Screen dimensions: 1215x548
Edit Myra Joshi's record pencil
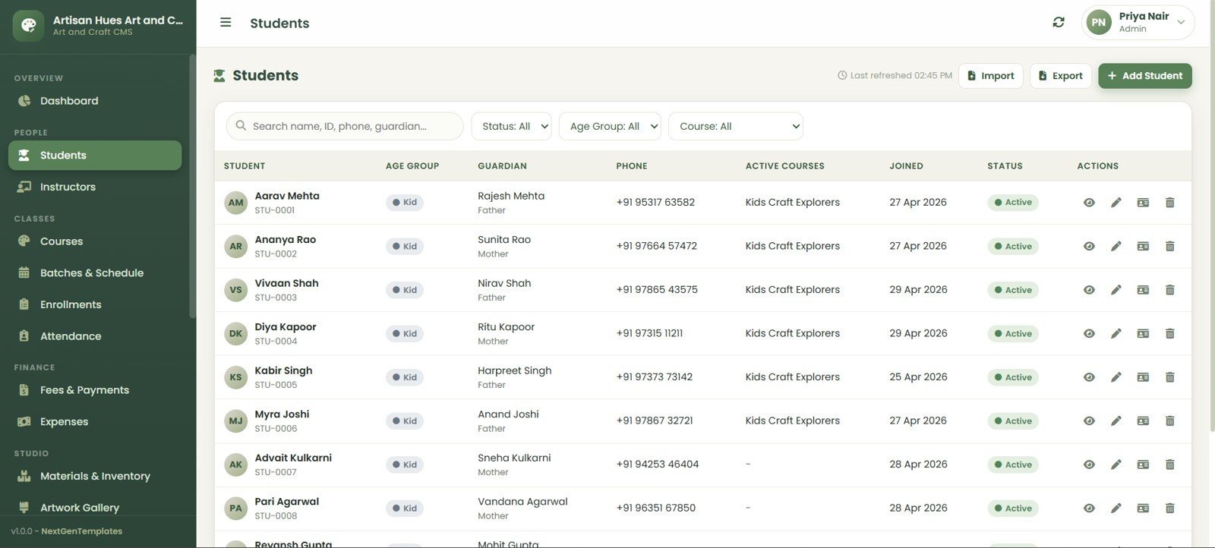1116,420
